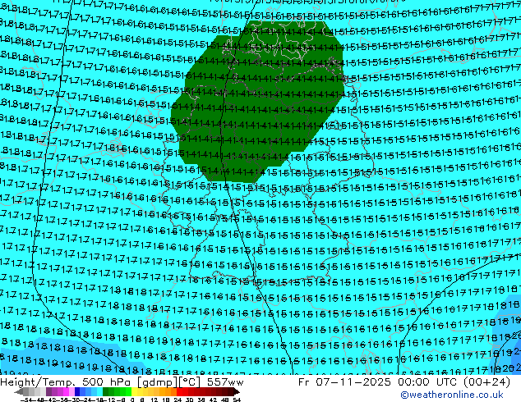
Task: Pick the yellow 0 degree legend swatch
Action: 134,392
